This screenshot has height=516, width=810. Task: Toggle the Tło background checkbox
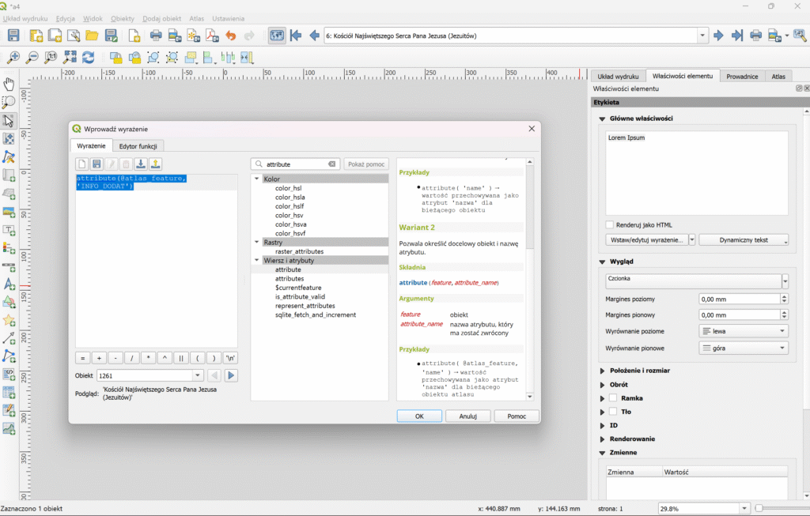(612, 412)
